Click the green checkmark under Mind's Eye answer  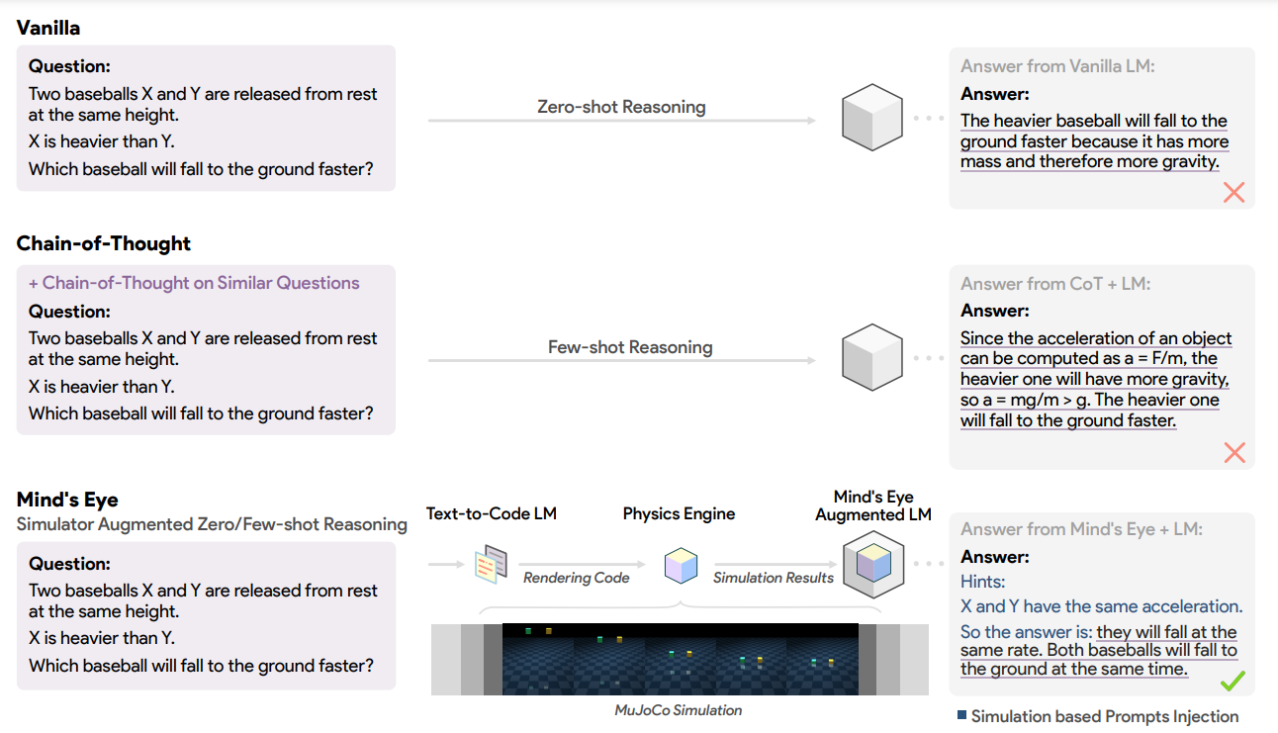[x=1232, y=681]
